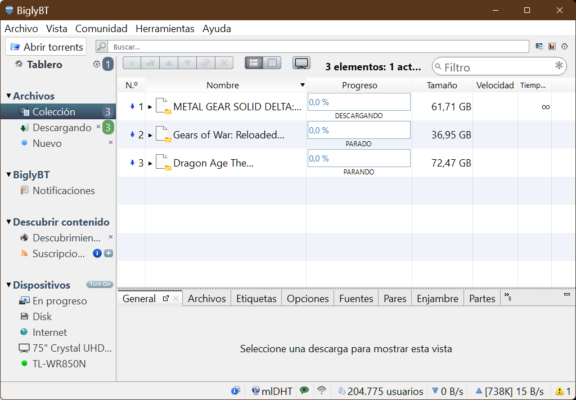Switch to the Pares tab
The height and width of the screenshot is (400, 576).
click(395, 299)
